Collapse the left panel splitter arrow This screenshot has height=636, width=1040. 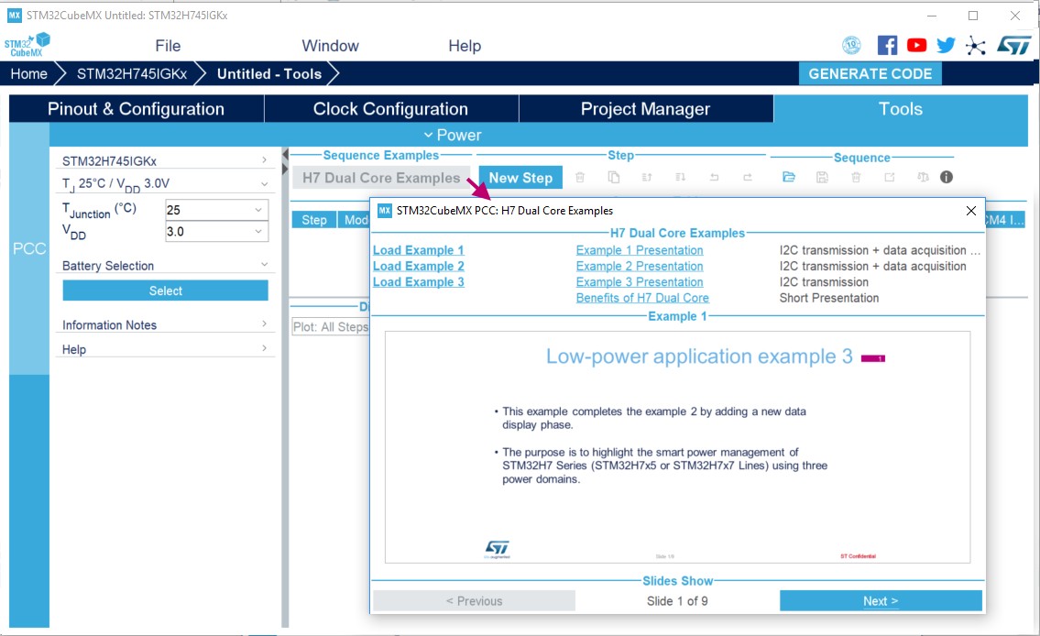285,155
